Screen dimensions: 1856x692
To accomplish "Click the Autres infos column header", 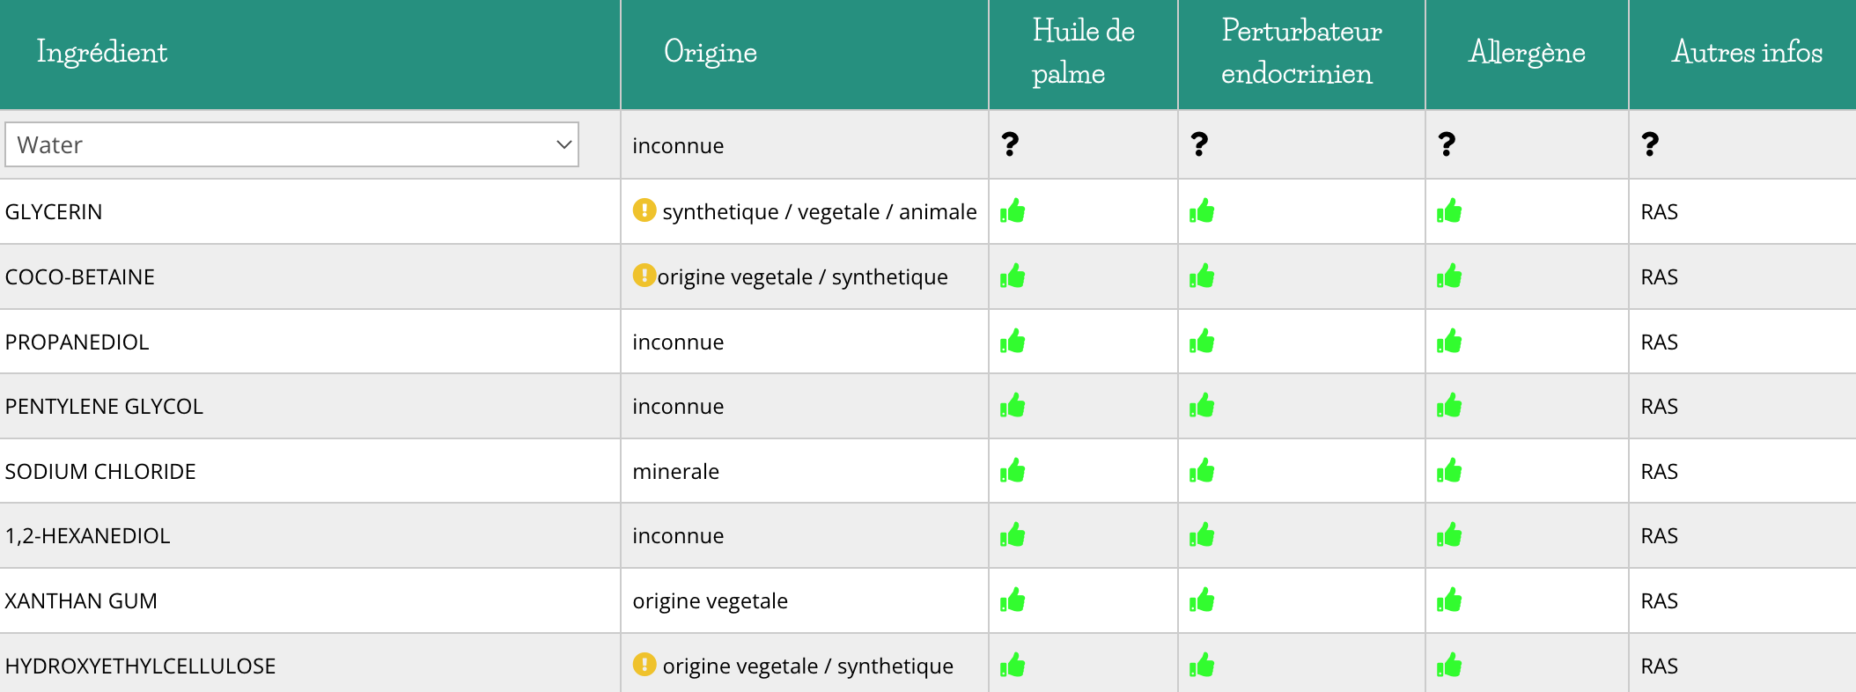I will click(x=1747, y=52).
